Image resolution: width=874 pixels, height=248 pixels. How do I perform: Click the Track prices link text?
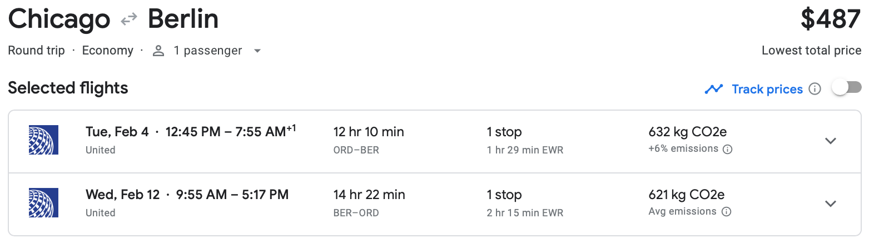pyautogui.click(x=767, y=89)
